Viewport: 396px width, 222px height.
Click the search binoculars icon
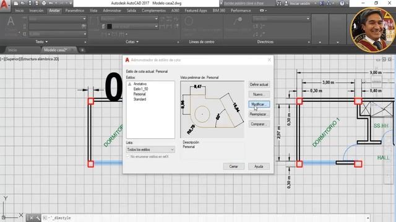(x=279, y=3)
